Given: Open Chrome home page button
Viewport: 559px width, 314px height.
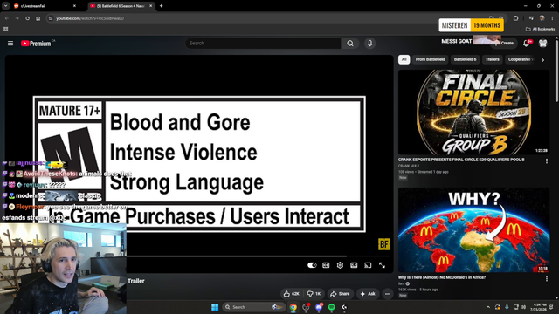Looking at the screenshot, I should pos(38,18).
